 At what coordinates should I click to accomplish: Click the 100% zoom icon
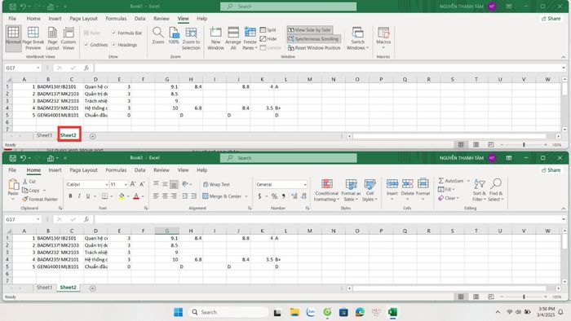[x=174, y=36]
